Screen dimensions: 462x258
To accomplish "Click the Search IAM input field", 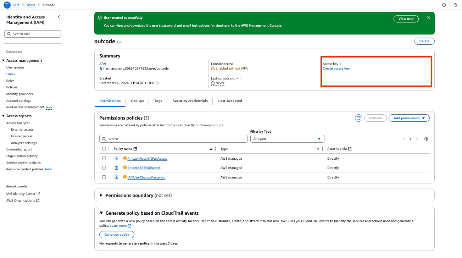I will (x=33, y=34).
